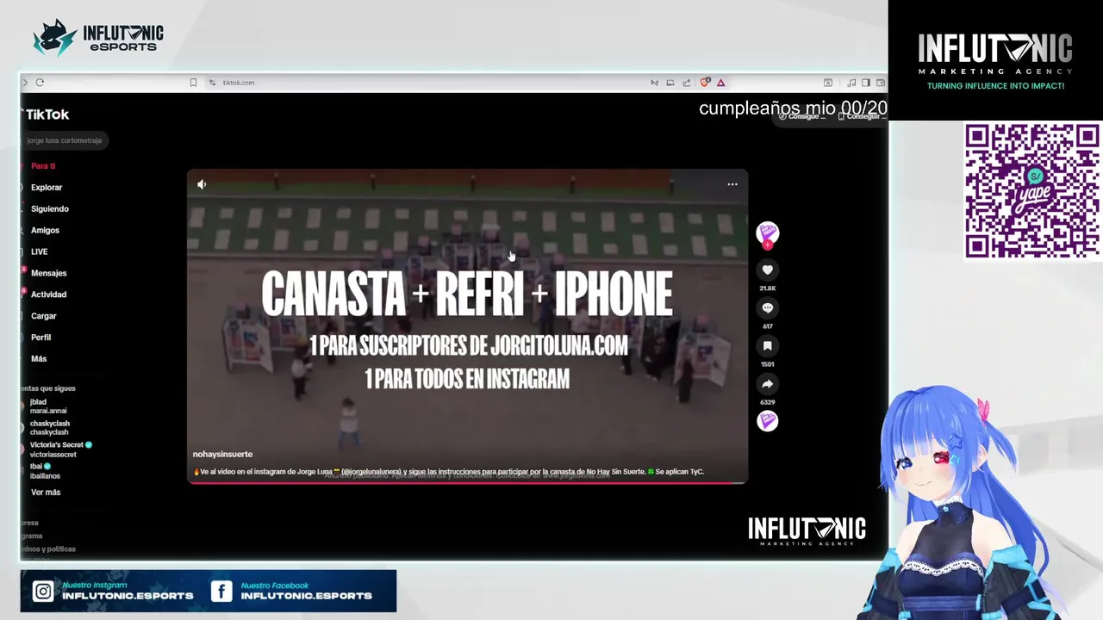The image size is (1103, 620).
Task: Open browser sidebar panel icon
Action: (x=865, y=83)
